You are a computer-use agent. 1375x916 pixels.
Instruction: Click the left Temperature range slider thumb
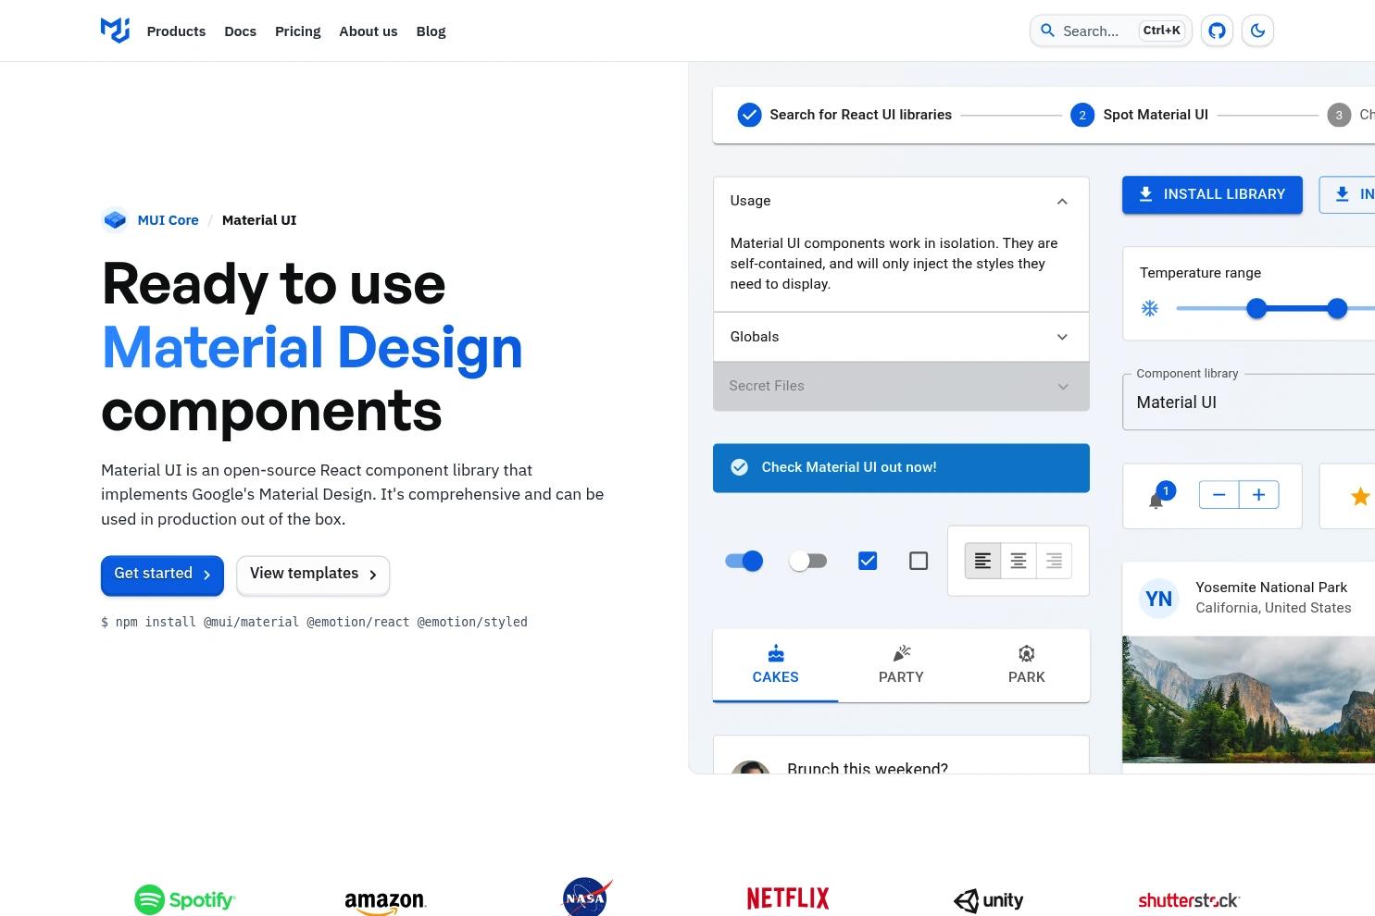tap(1256, 309)
